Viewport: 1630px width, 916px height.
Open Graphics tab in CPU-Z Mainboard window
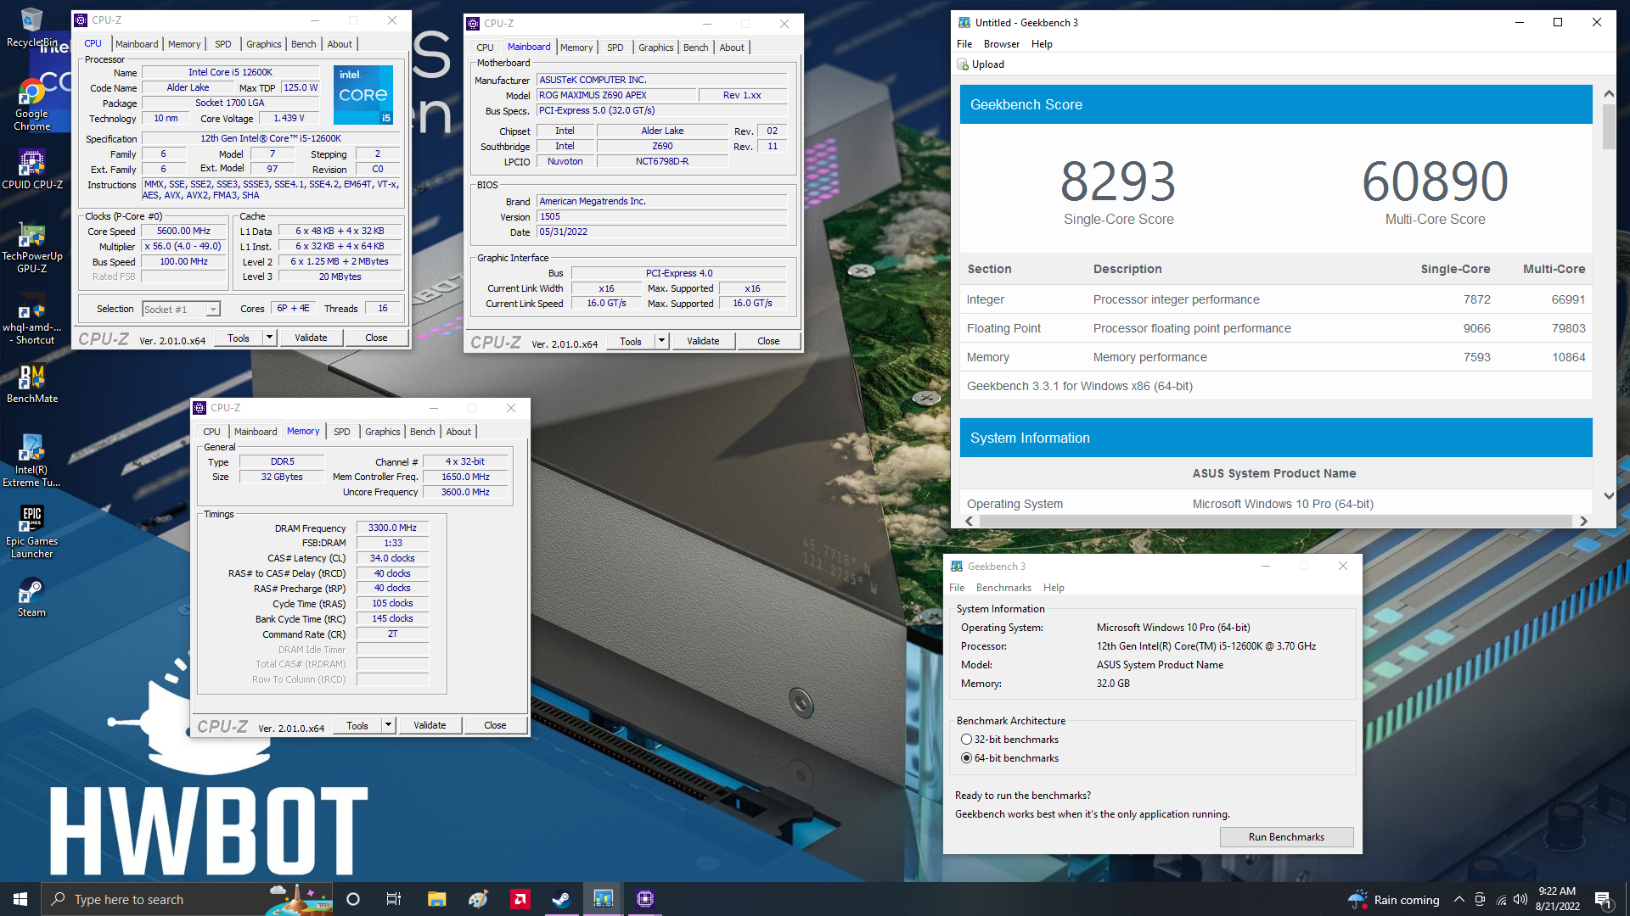point(655,47)
